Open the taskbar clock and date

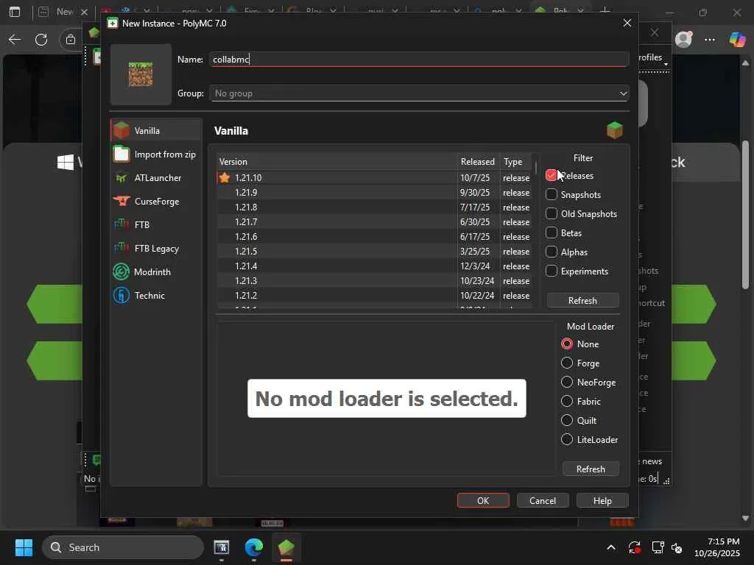717,547
